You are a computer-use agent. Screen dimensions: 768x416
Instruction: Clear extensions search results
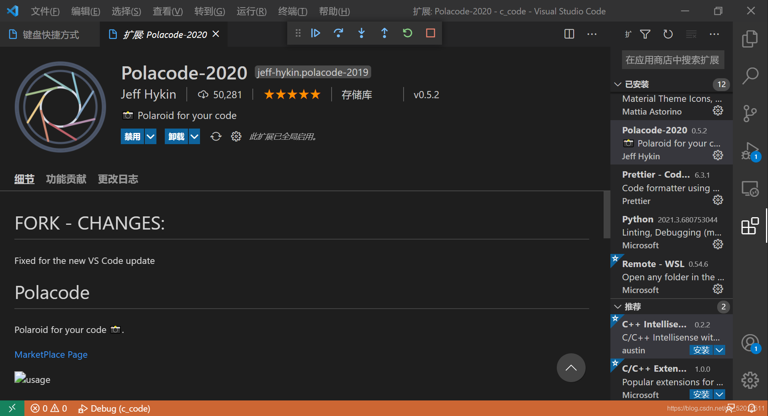click(691, 34)
